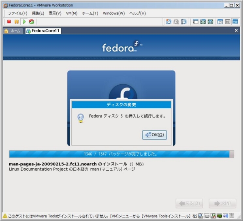The width and height of the screenshot is (243, 221).
Task: Click the package install progress bar
Action: point(122,154)
